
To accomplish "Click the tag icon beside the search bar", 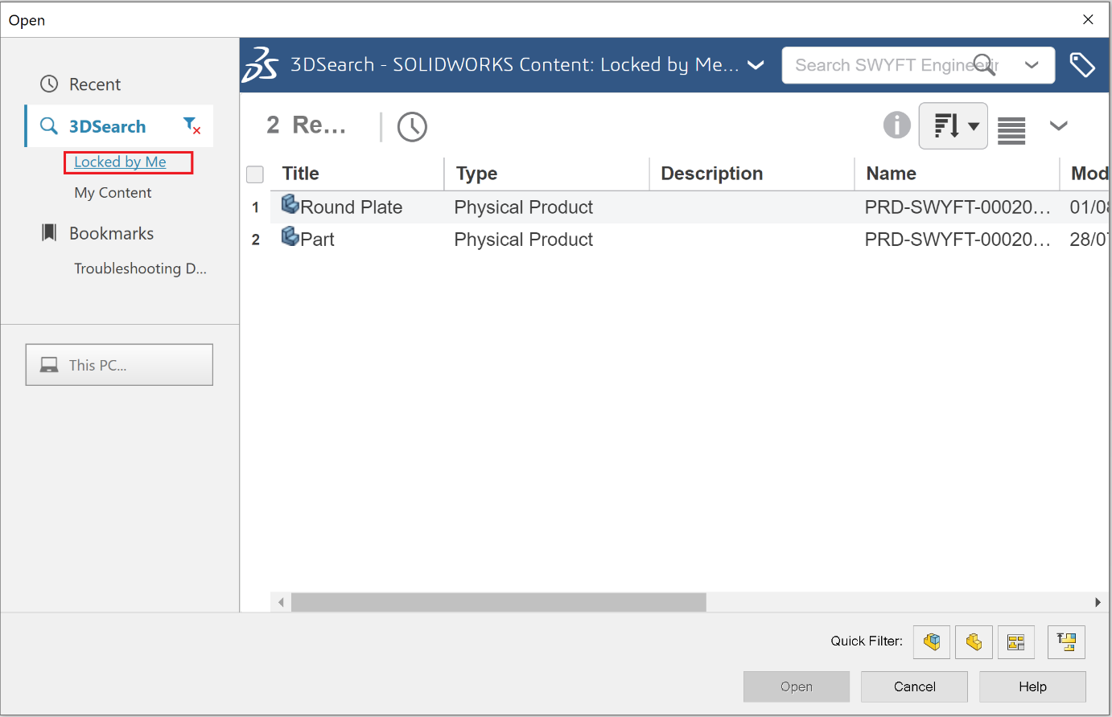I will pyautogui.click(x=1083, y=64).
